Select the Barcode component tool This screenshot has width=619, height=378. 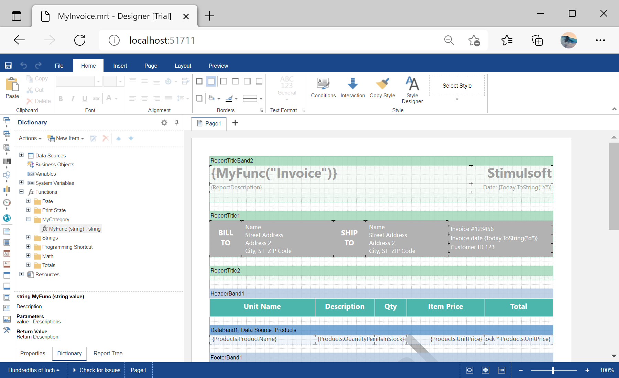coord(7,162)
